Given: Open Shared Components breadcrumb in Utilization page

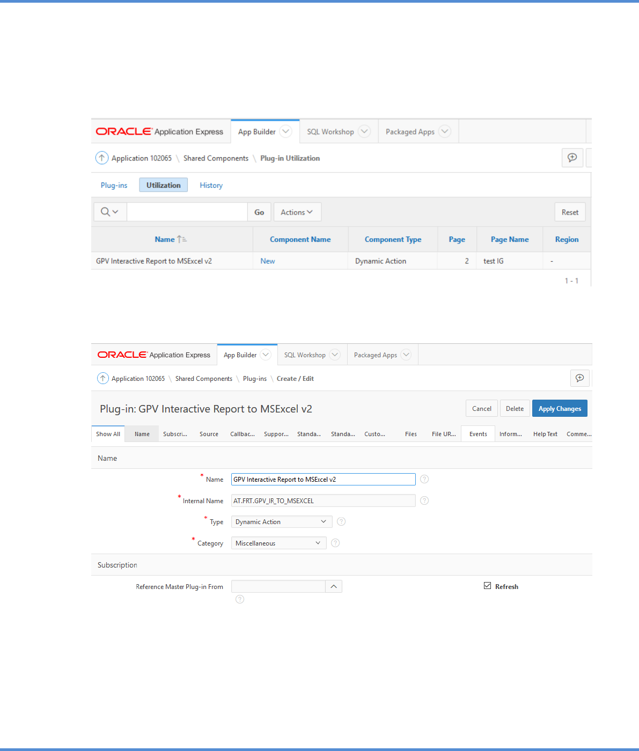Looking at the screenshot, I should (216, 158).
